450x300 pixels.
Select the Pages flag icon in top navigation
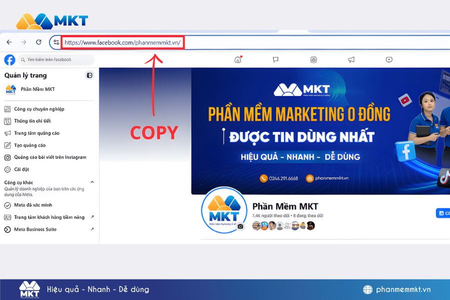pos(275,59)
